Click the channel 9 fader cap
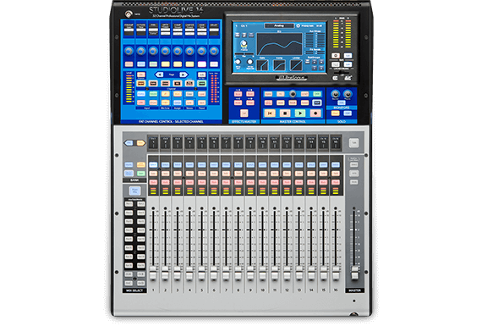 (x=250, y=273)
